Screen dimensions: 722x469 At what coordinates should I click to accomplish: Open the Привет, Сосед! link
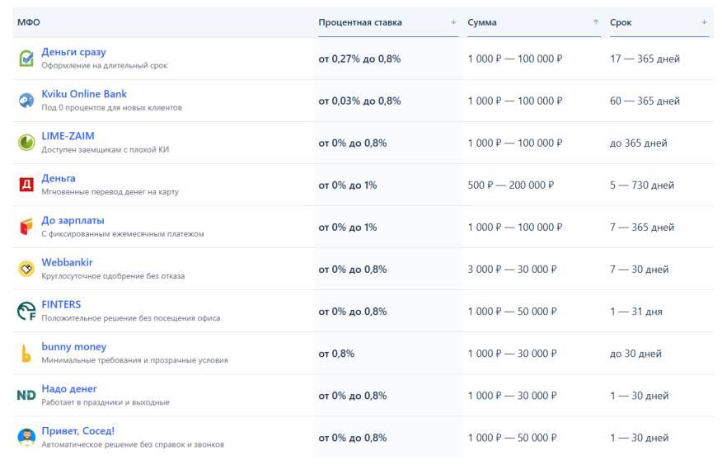pyautogui.click(x=77, y=431)
